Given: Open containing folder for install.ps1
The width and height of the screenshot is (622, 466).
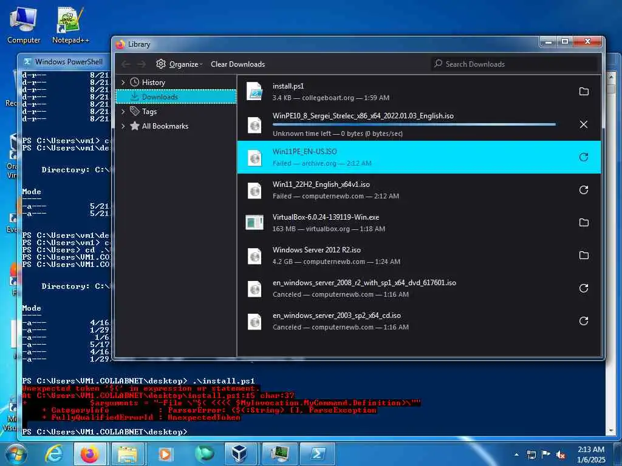Looking at the screenshot, I should click(584, 92).
